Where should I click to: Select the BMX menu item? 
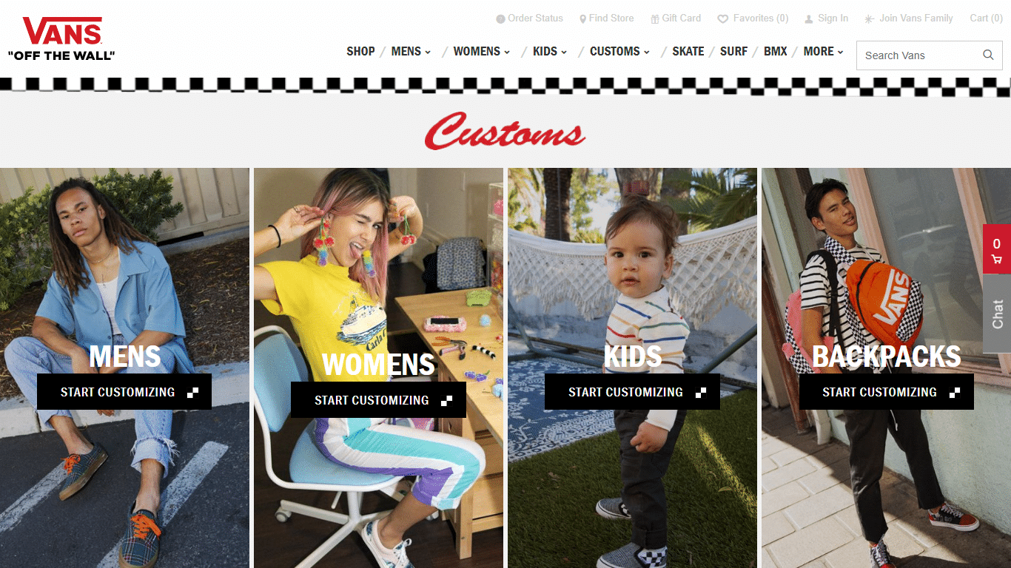coord(775,51)
